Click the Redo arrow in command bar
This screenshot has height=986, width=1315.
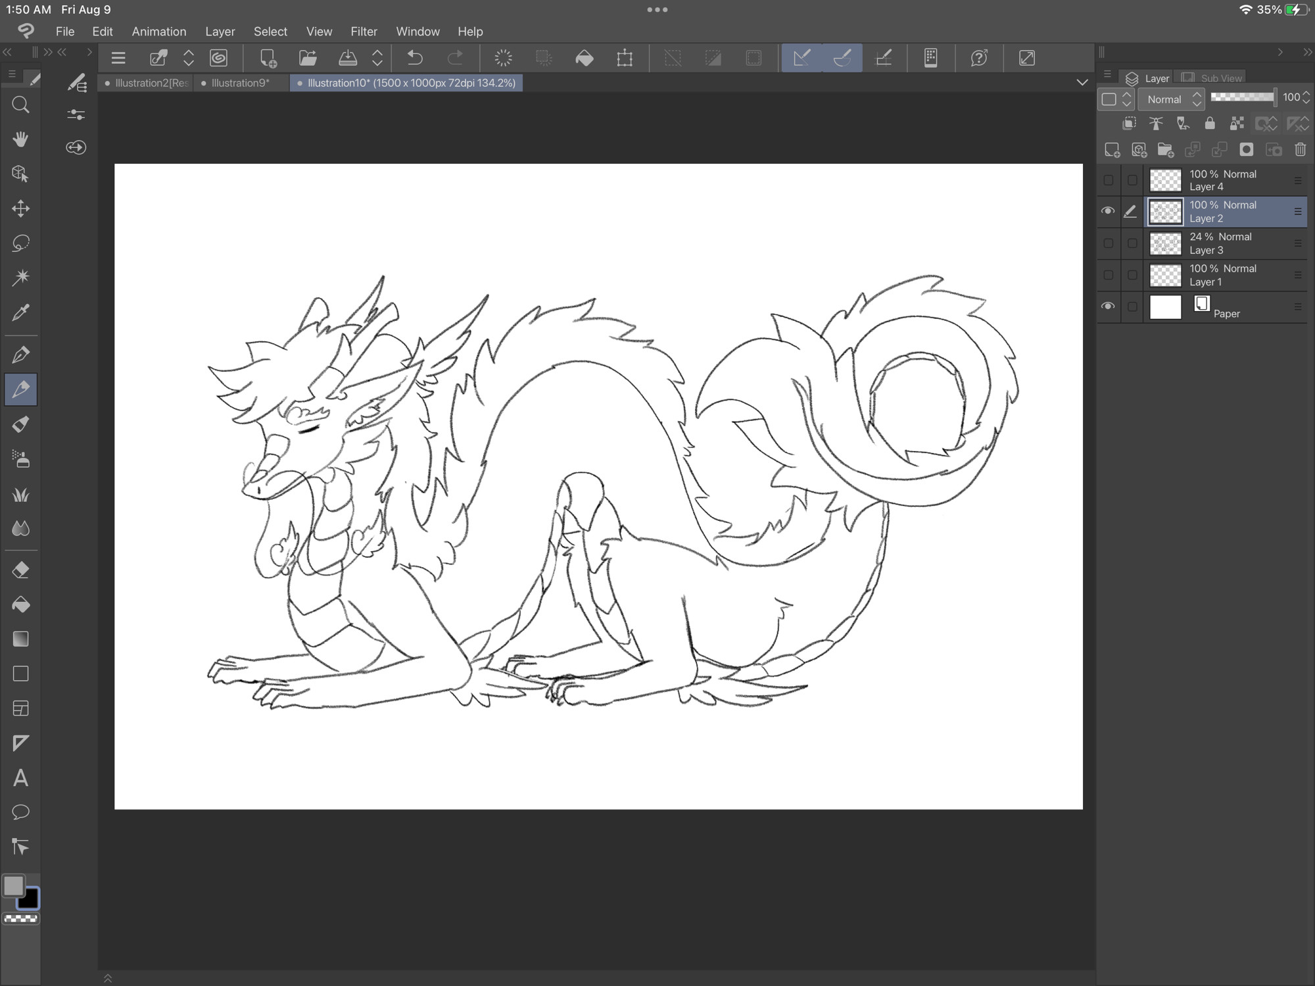coord(455,58)
